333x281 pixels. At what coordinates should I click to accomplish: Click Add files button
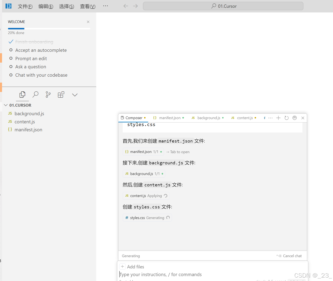[x=132, y=267]
